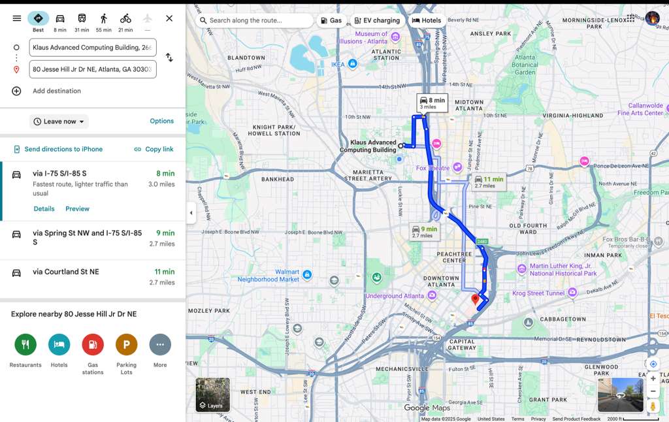Close the directions panel
This screenshot has height=422, width=669.
coord(169,18)
